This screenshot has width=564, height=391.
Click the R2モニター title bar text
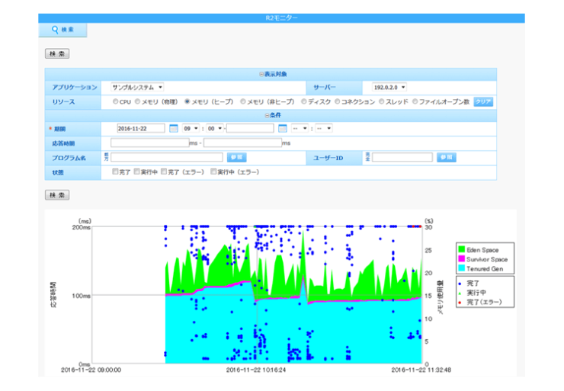click(x=282, y=18)
